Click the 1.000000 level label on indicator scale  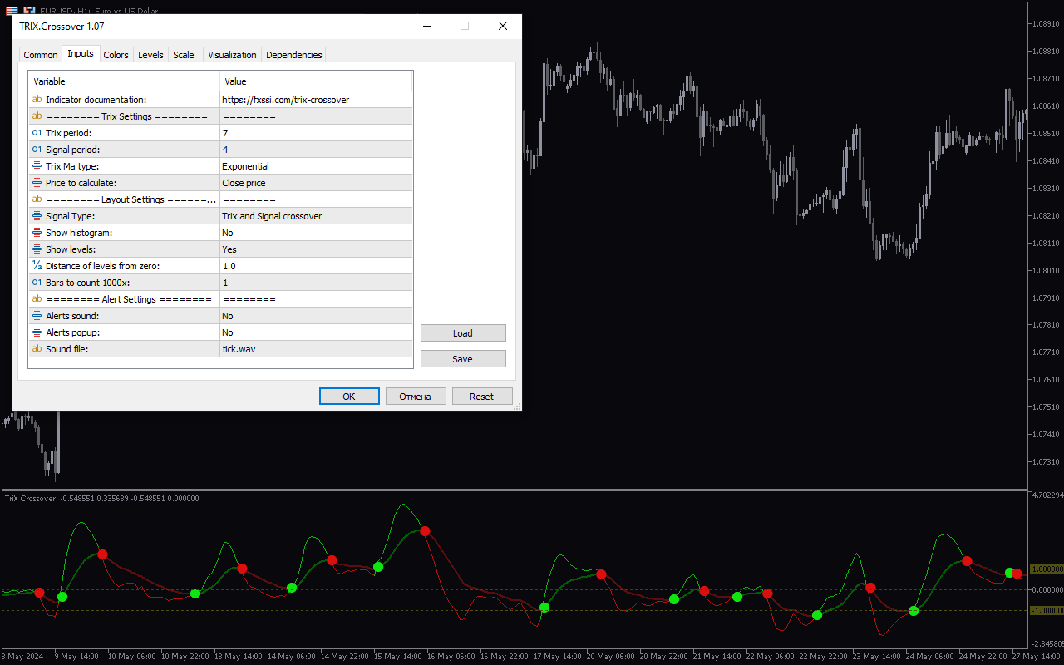(1046, 569)
